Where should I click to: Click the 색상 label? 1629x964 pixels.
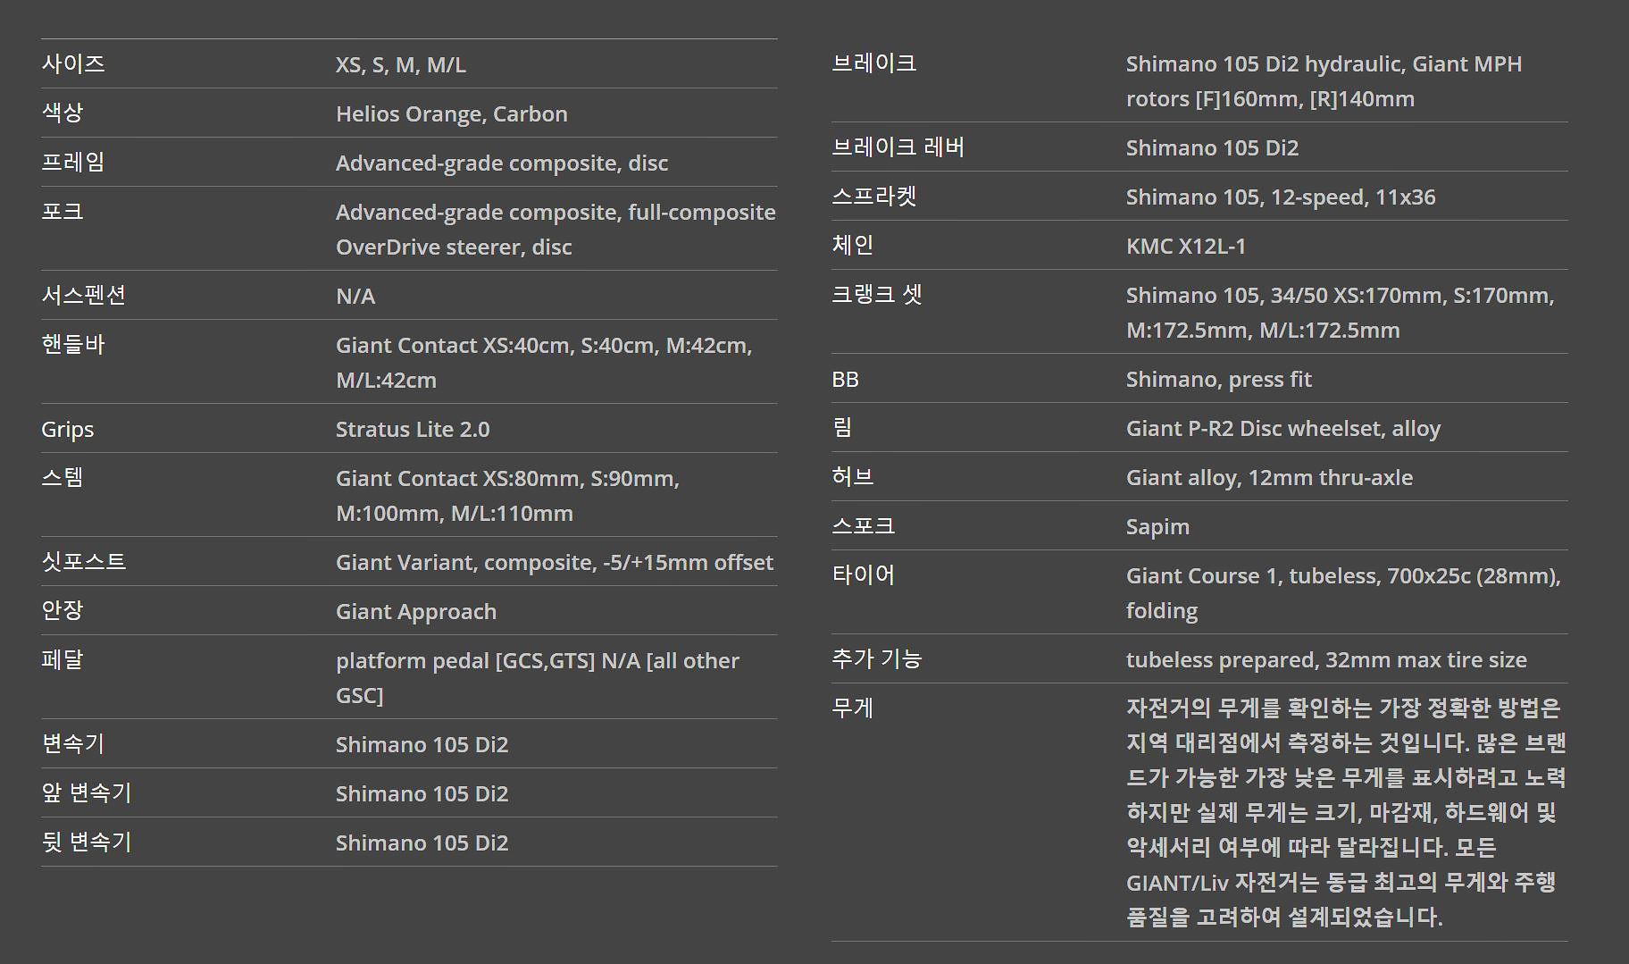tap(63, 113)
